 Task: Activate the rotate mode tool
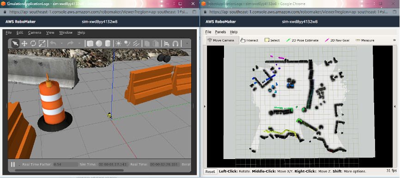click(33, 43)
